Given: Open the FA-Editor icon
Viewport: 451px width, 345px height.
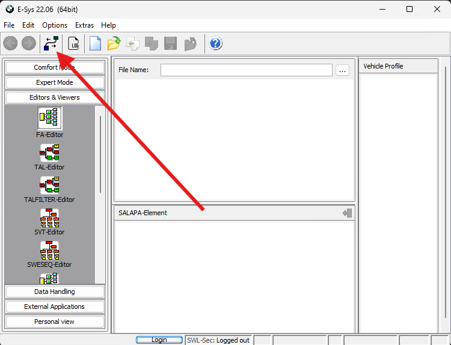Looking at the screenshot, I should pos(49,118).
